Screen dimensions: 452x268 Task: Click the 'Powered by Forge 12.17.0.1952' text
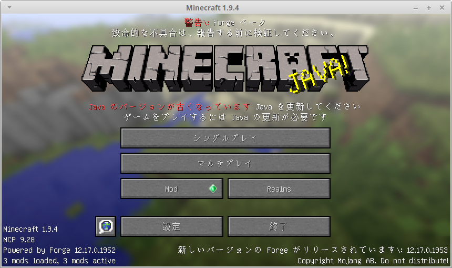tap(59, 250)
